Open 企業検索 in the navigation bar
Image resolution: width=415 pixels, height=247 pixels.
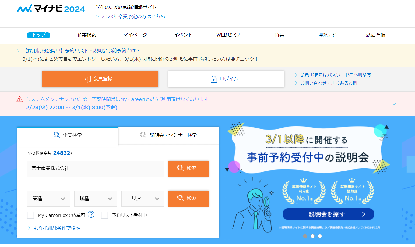point(87,35)
